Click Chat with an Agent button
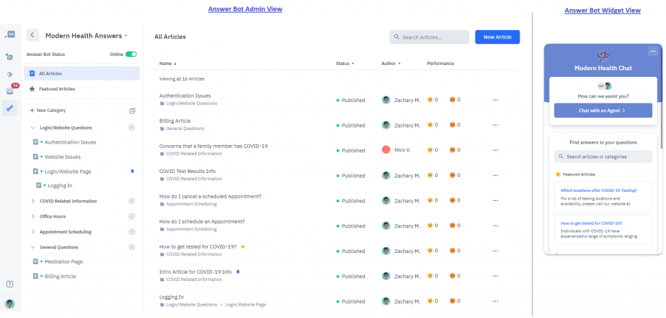 tap(603, 111)
